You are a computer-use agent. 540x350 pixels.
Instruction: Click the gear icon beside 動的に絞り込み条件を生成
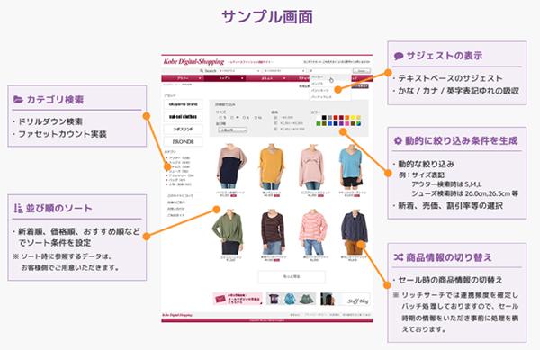coord(398,140)
